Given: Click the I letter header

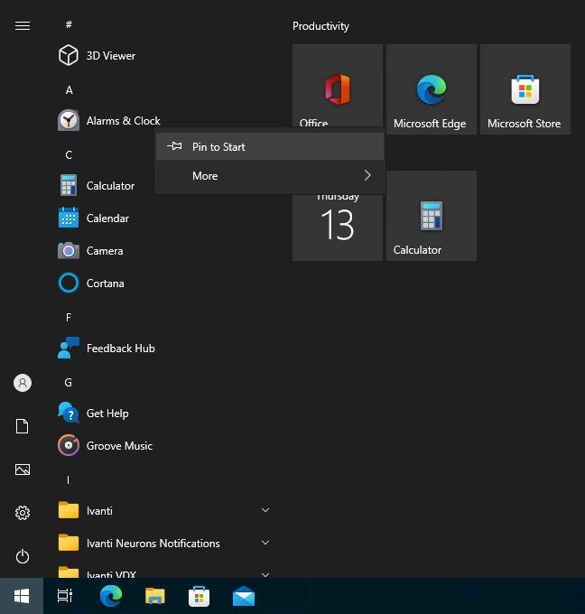Looking at the screenshot, I should pyautogui.click(x=69, y=480).
